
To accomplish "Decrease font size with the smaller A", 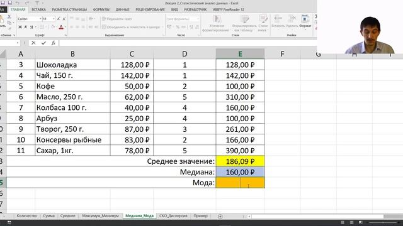I will tap(64, 19).
